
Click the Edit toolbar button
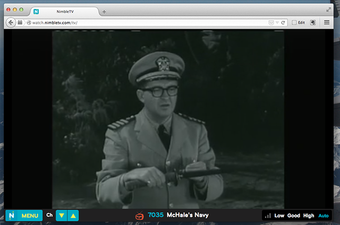click(298, 22)
